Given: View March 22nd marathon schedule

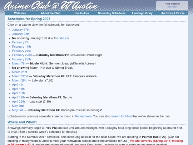Looking at the screenshot, I should (x=20, y=76).
